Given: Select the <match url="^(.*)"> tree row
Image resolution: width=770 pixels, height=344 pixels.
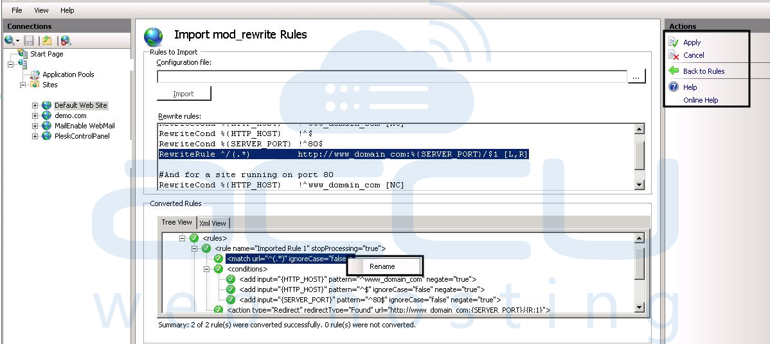Looking at the screenshot, I should pos(289,259).
